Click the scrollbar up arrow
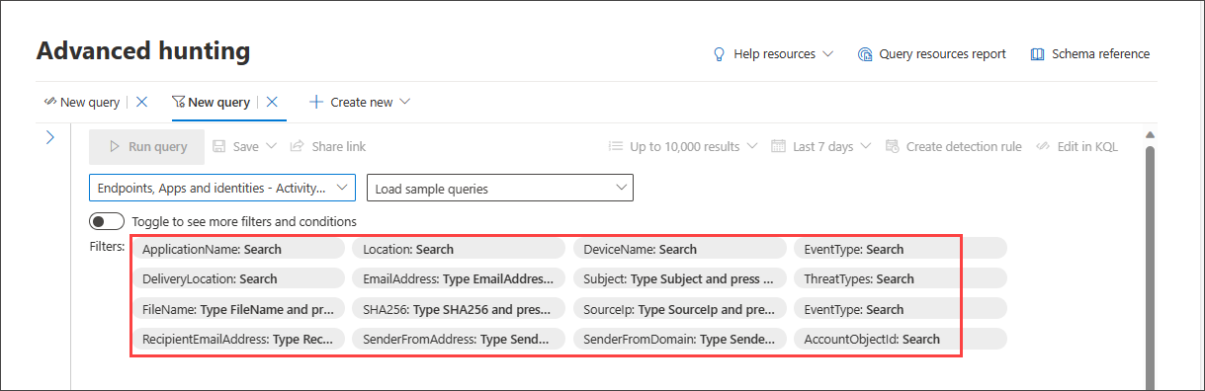 tap(1150, 134)
